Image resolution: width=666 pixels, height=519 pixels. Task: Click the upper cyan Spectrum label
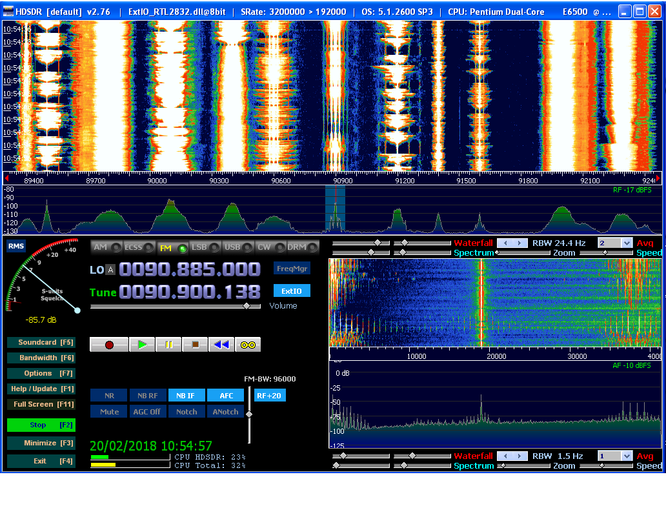[x=474, y=252]
